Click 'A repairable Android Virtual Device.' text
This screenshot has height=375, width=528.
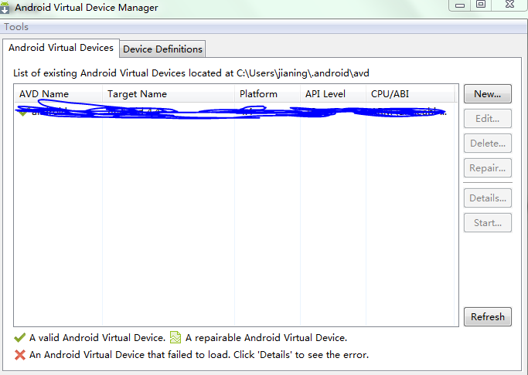tap(267, 338)
